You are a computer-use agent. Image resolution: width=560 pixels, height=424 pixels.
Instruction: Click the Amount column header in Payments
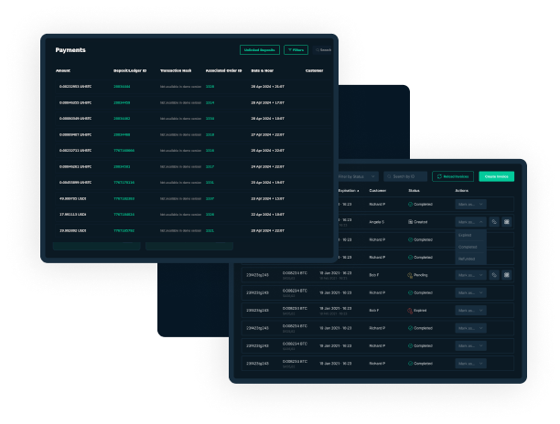(x=63, y=70)
